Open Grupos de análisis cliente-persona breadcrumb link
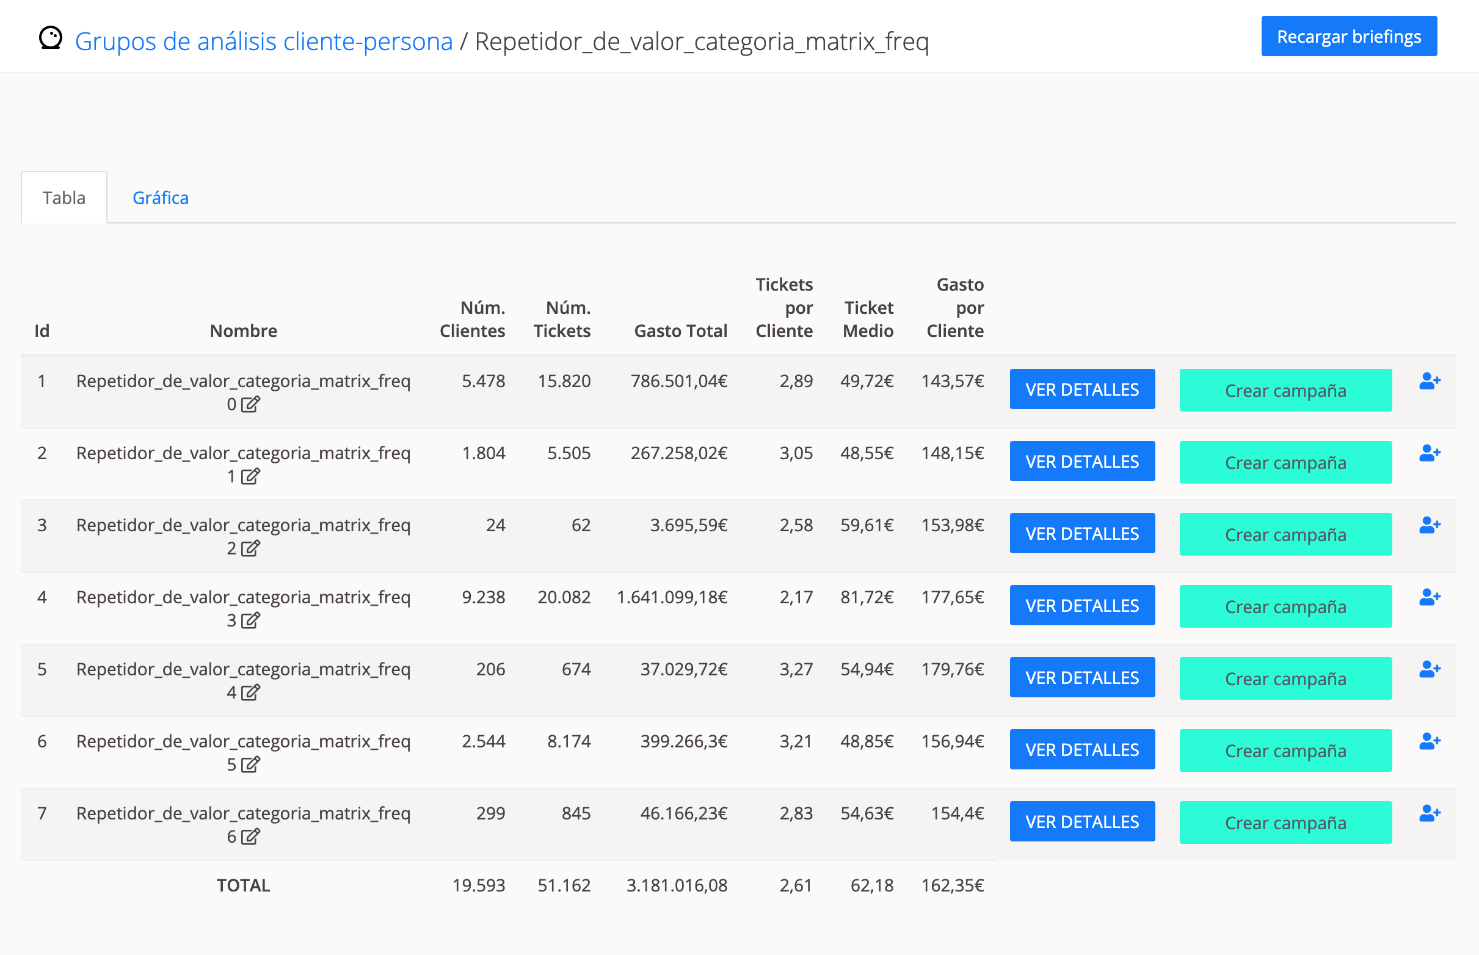 coord(264,42)
